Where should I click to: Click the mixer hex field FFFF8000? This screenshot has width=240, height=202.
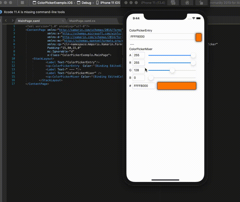pyautogui.click(x=144, y=86)
